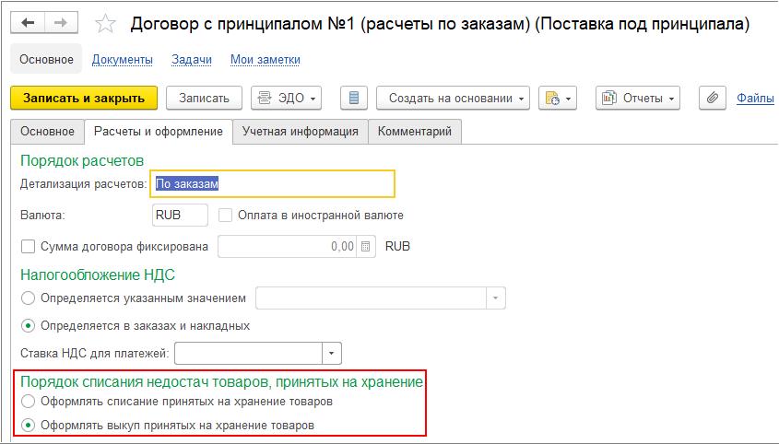779x444 pixels.
Task: Open 'Ставка НДС для платежей' dropdown arrow
Action: coord(332,353)
